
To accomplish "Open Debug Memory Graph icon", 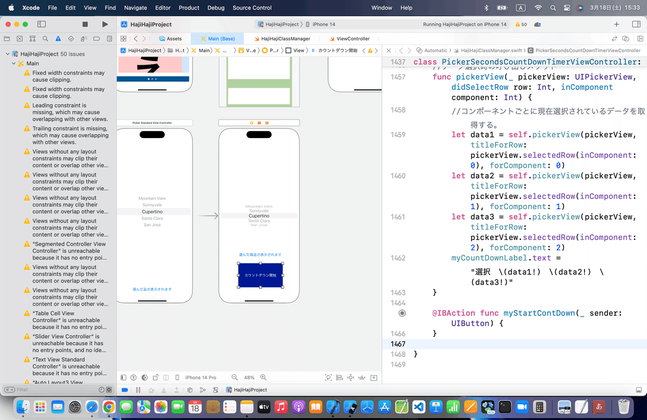I will tap(203, 390).
